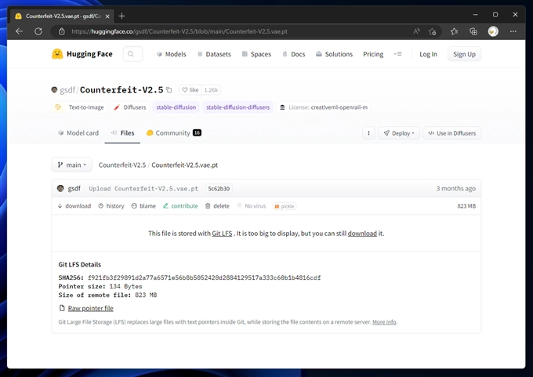The height and width of the screenshot is (377, 533).
Task: Open Models in navigation bar
Action: click(172, 54)
